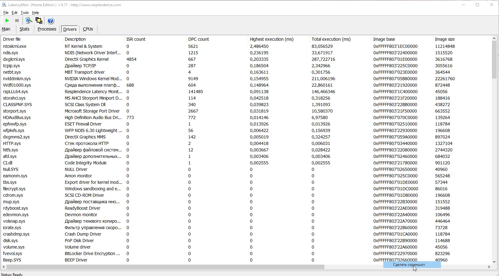This screenshot has width=499, height=276.
Task: Open the File menu
Action: pos(6,13)
